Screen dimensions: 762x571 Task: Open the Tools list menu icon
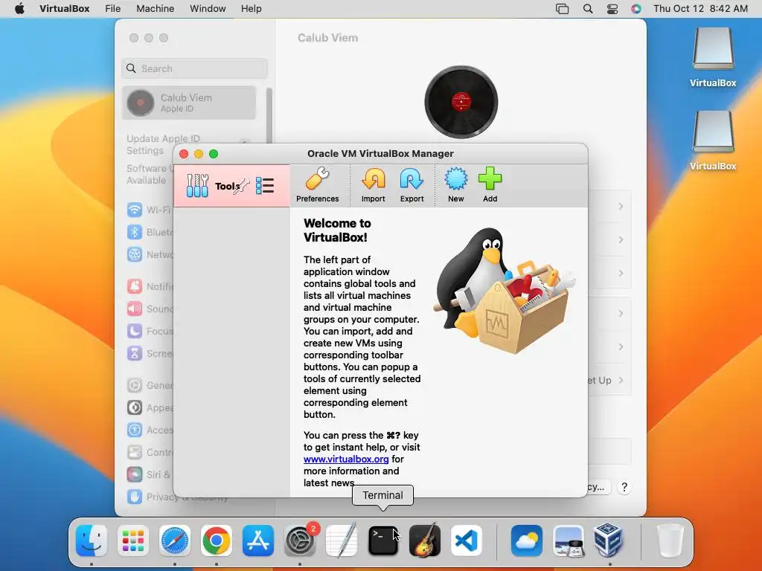265,185
